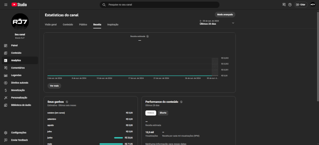
Task: Click the '13,3 mil' Visualizações value
Action: [x=150, y=132]
